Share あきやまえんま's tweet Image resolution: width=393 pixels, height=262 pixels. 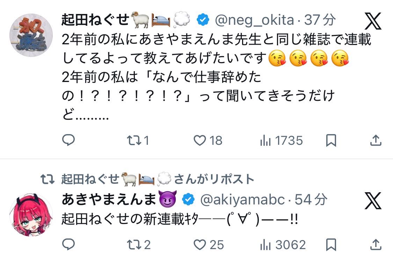click(x=376, y=245)
